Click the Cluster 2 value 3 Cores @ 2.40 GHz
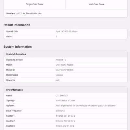Image resolution: width=130 pixels, height=130 pixels. click(x=65, y=121)
